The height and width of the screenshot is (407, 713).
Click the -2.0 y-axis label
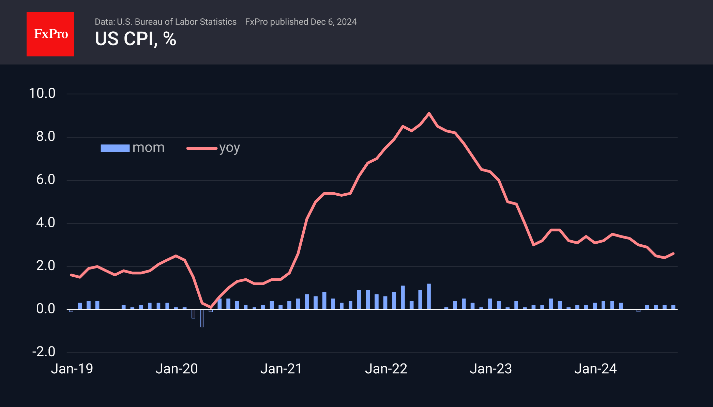tap(44, 352)
